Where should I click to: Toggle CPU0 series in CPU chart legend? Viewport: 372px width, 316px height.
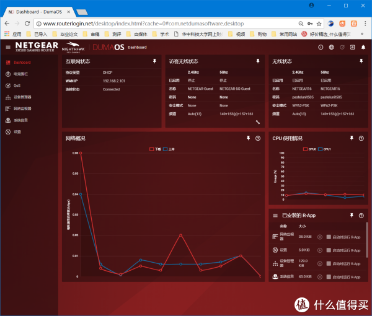click(x=310, y=149)
